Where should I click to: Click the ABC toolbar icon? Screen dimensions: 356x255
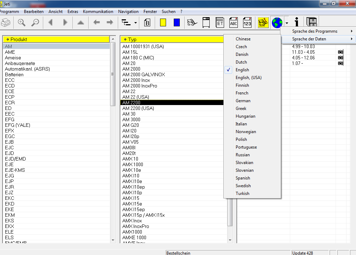234,22
